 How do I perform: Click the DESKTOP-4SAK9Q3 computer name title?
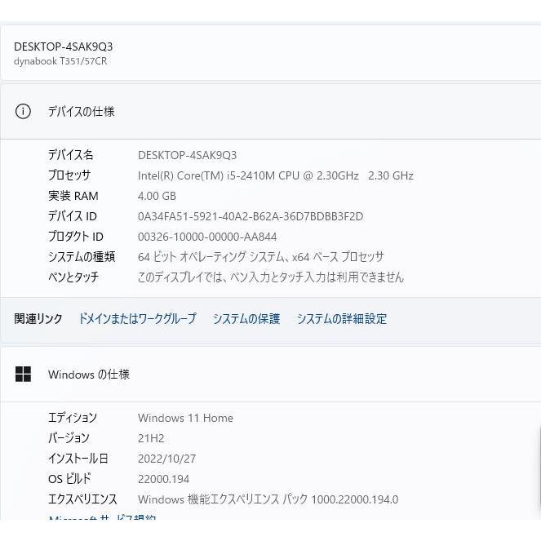(x=63, y=47)
